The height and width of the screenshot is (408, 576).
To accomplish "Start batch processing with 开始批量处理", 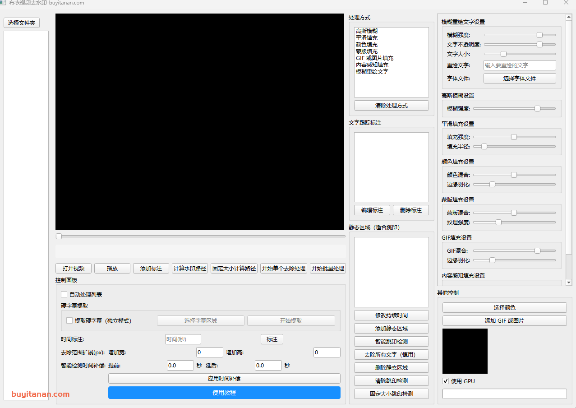I will point(328,268).
